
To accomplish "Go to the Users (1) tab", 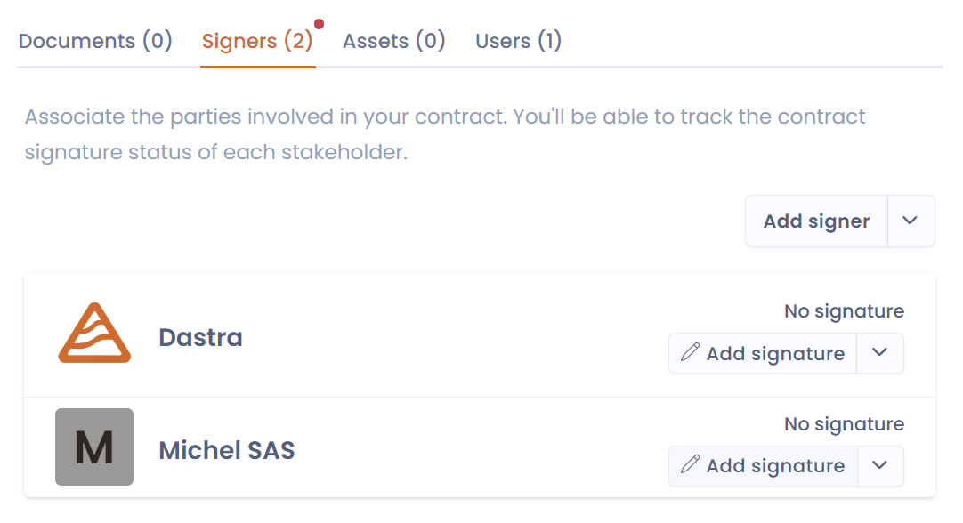I will coord(519,41).
